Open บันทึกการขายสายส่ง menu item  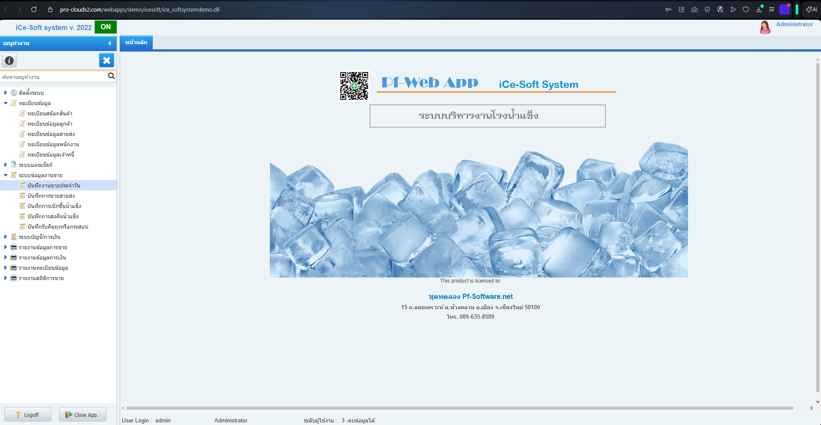point(51,196)
